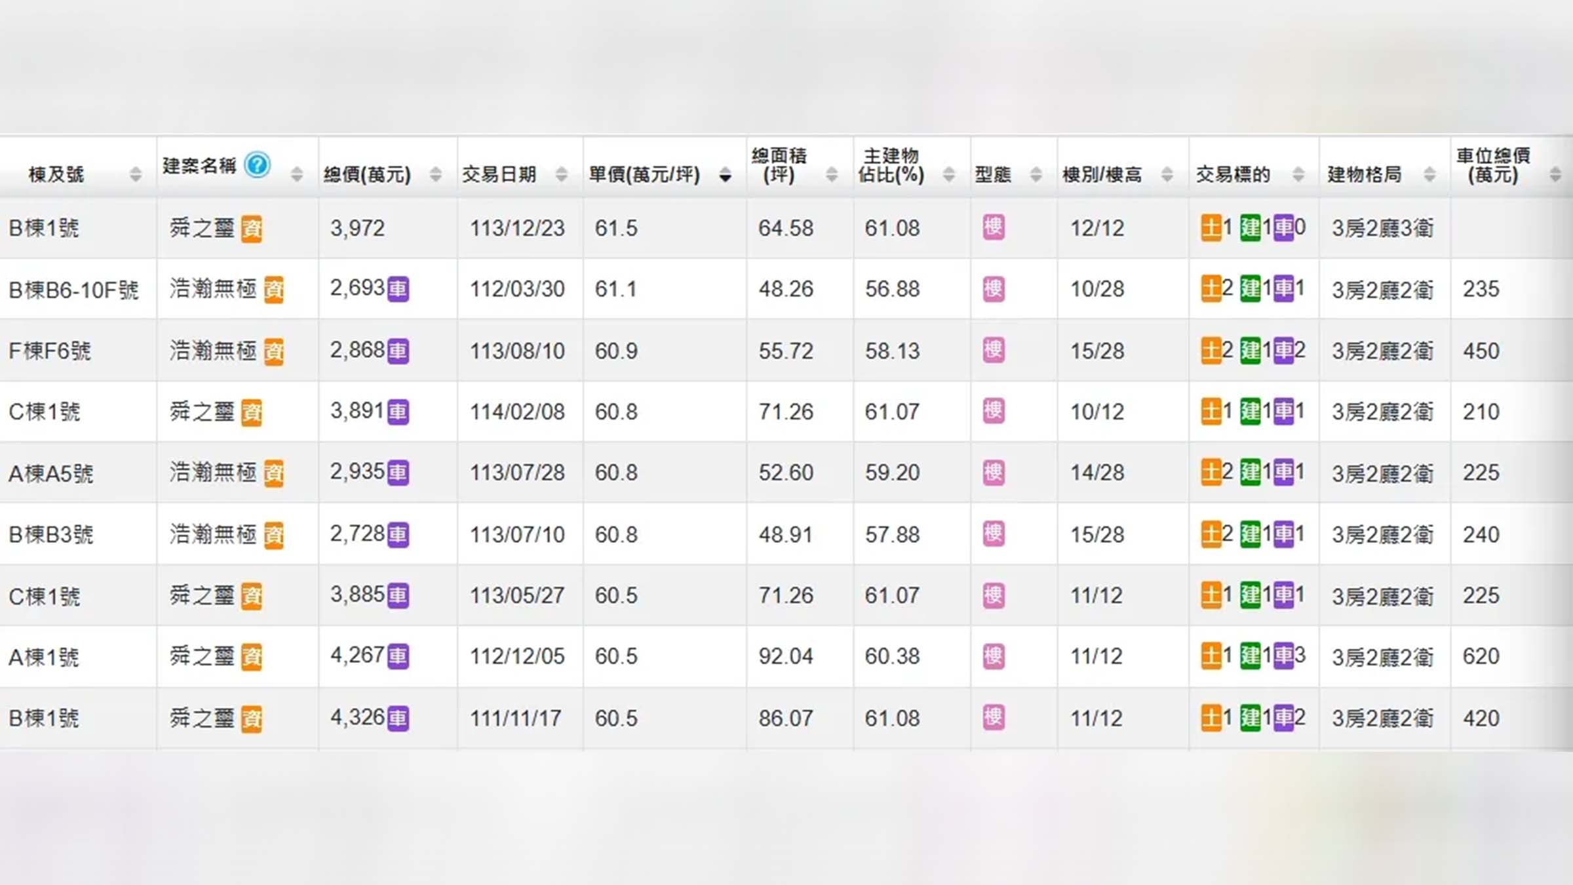1573x885 pixels.
Task: Select A棟A5號 cell
Action: pyautogui.click(x=51, y=473)
